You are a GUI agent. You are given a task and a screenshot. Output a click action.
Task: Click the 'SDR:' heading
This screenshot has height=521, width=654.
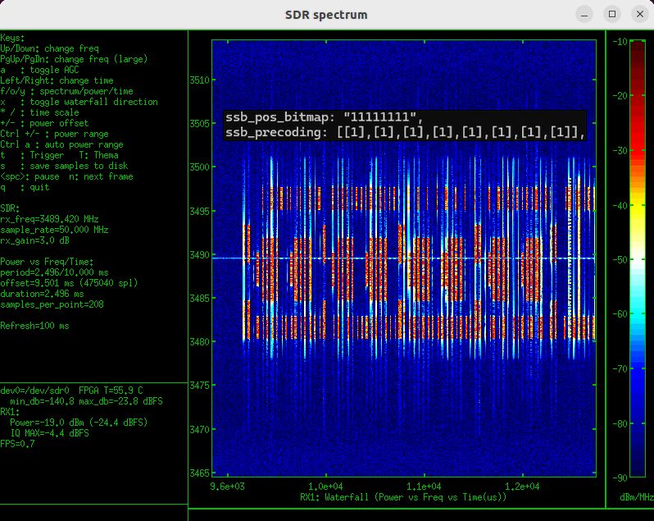click(x=10, y=208)
